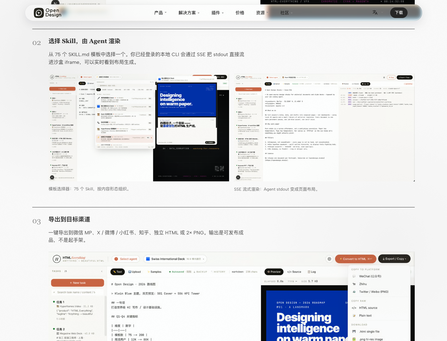Switch to the Source code tab
447x341 pixels.
[294, 272]
